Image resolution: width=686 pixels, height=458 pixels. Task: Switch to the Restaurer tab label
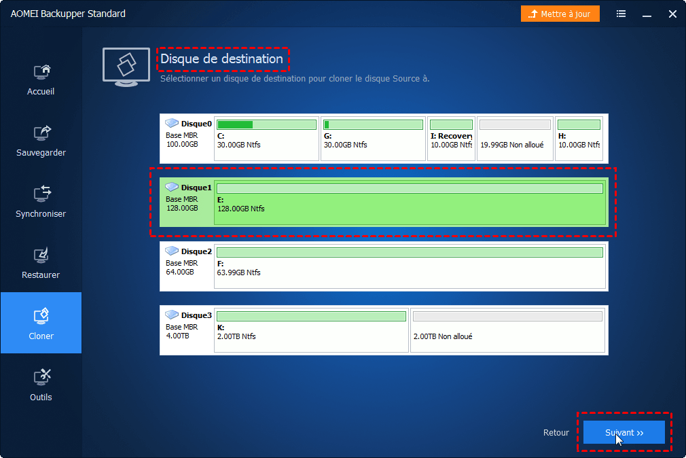click(41, 275)
